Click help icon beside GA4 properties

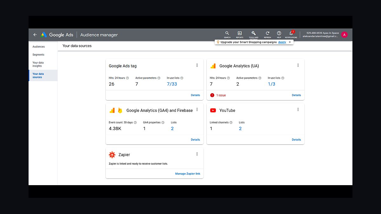(163, 122)
